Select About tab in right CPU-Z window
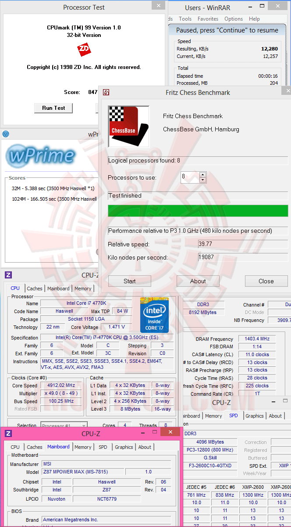This screenshot has width=291, height=527. tap(275, 416)
